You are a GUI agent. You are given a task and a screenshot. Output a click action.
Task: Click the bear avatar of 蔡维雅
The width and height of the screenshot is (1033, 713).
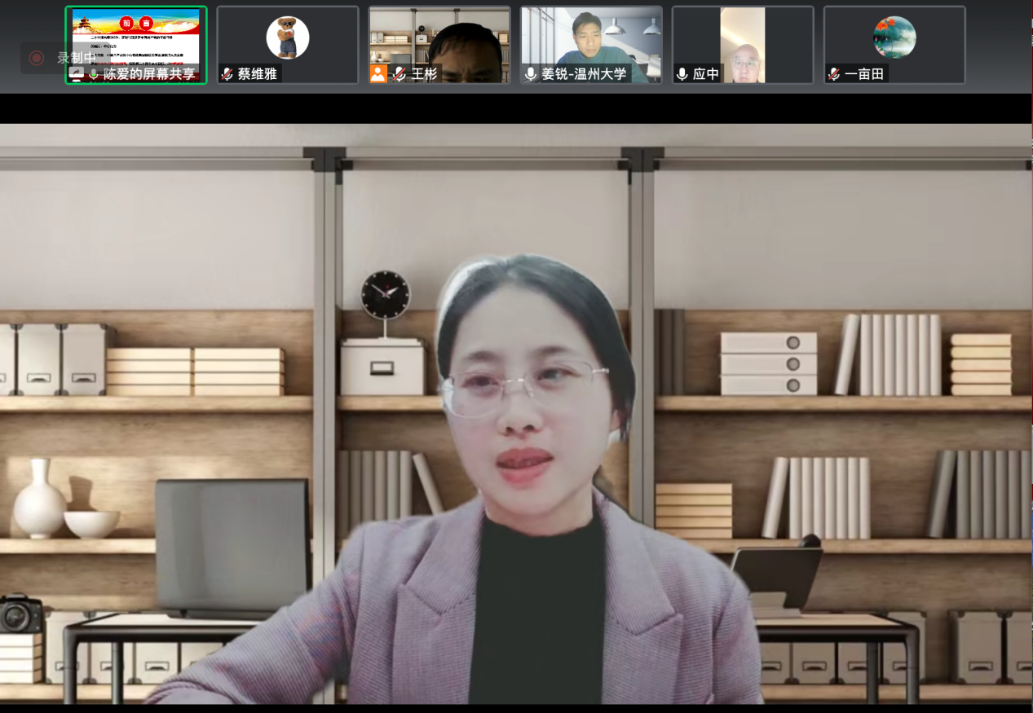click(287, 37)
